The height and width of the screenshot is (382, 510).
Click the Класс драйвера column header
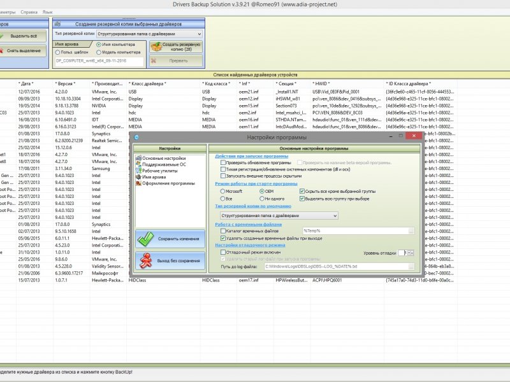pyautogui.click(x=147, y=84)
